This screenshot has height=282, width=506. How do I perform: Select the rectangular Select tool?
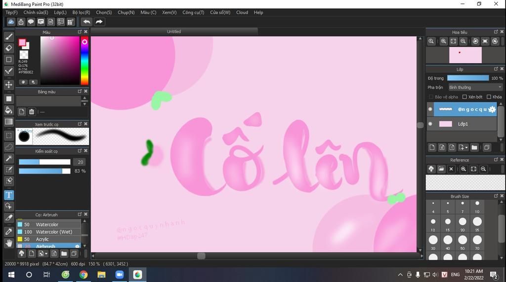[9, 136]
